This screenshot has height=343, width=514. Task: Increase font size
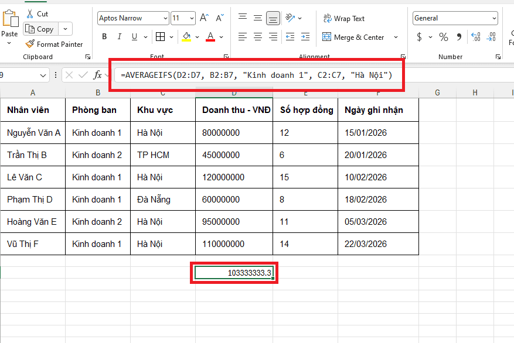click(204, 18)
